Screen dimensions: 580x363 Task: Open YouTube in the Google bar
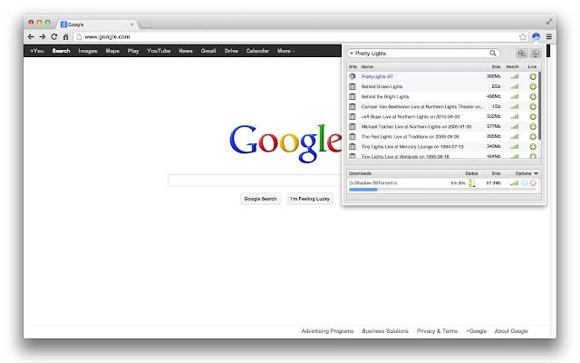pyautogui.click(x=159, y=51)
